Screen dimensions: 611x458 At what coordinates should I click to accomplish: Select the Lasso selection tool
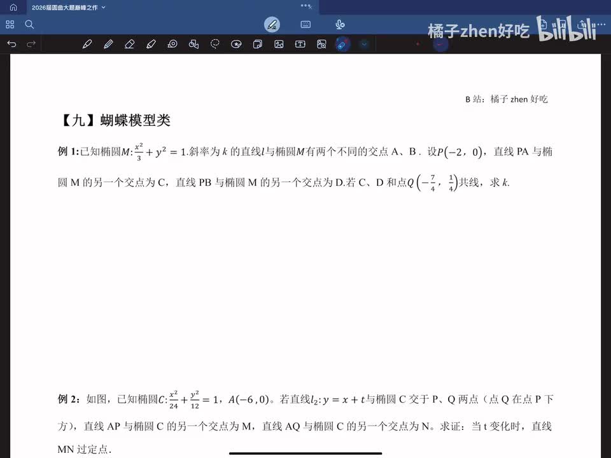point(214,44)
